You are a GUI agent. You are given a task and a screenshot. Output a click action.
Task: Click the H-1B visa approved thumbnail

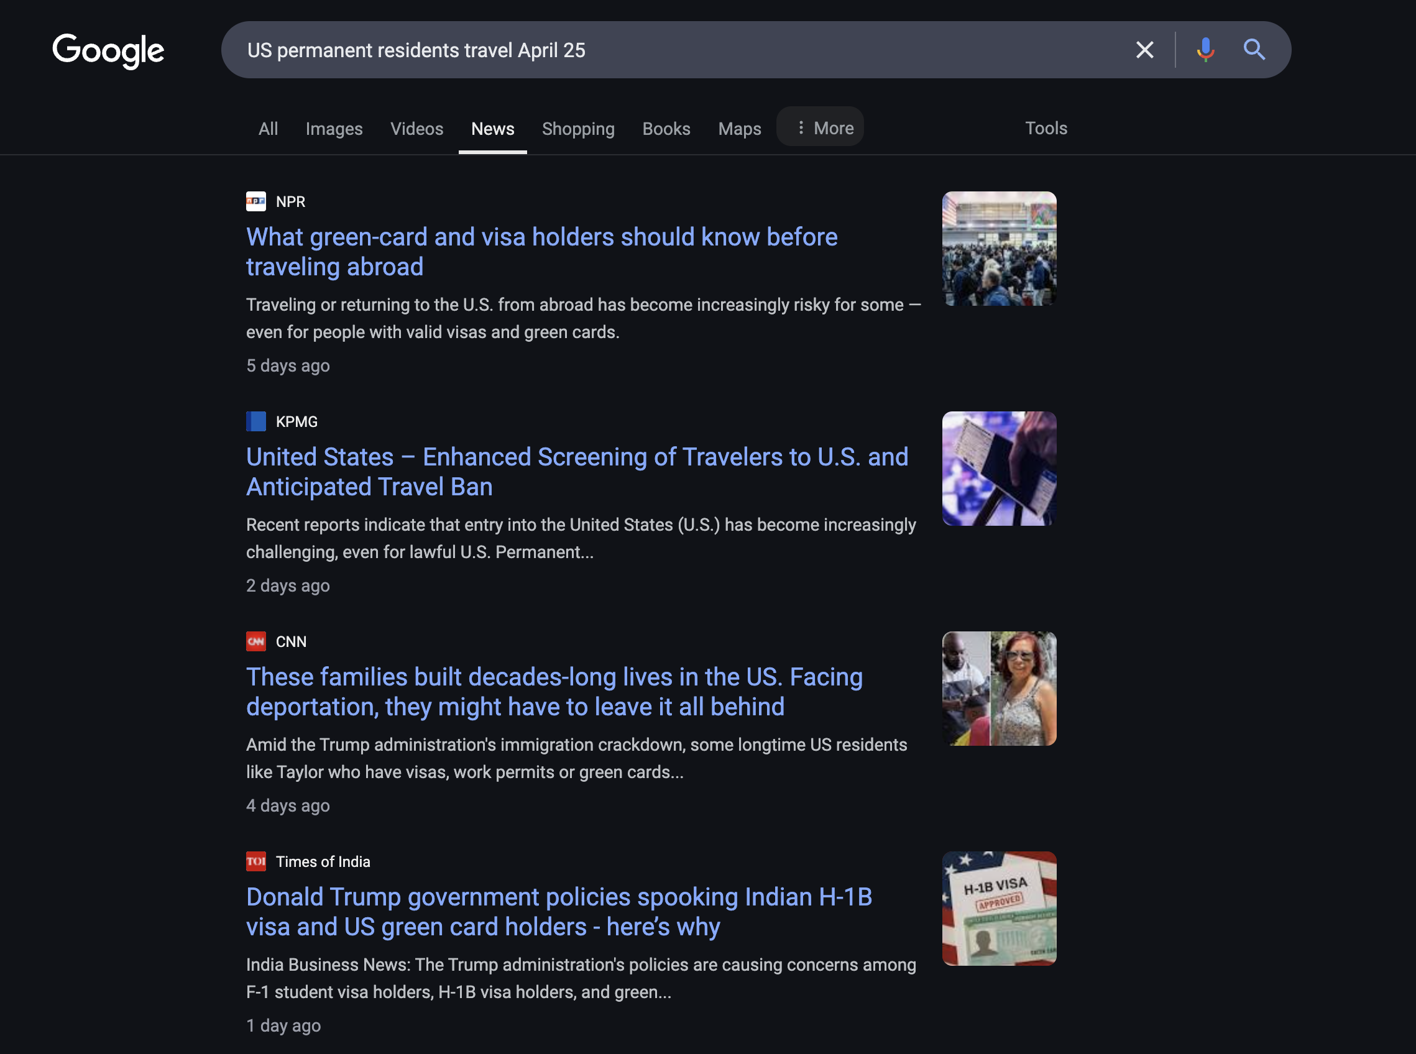999,909
